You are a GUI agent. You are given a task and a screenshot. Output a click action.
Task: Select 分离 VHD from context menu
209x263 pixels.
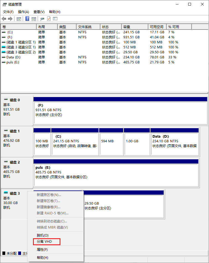tap(44, 242)
